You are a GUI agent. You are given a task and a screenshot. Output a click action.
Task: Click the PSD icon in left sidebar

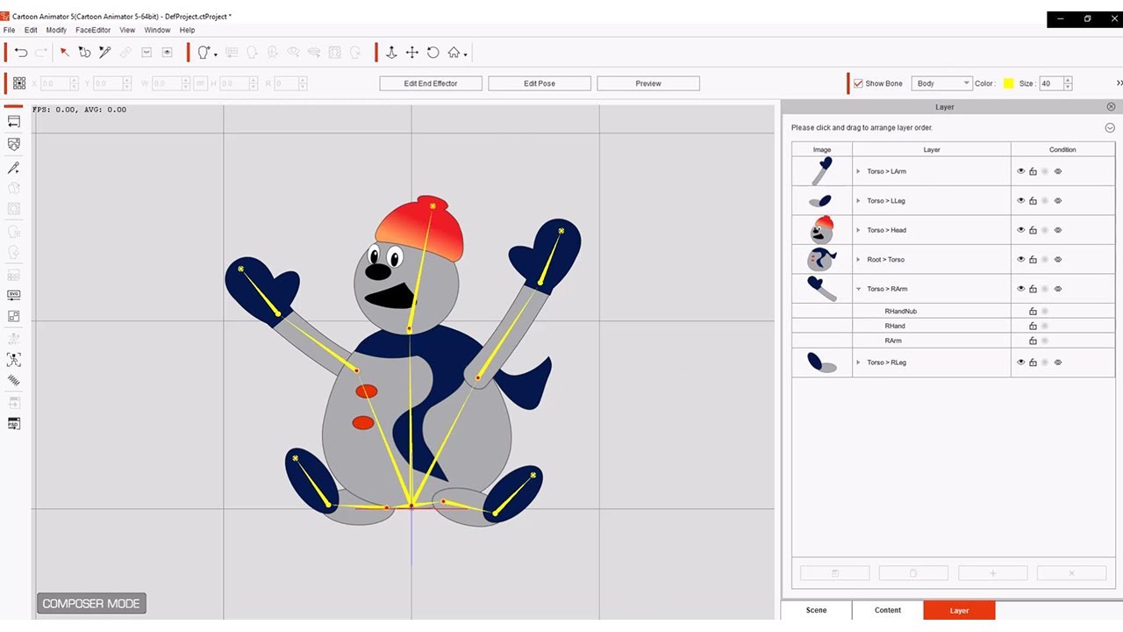point(13,423)
